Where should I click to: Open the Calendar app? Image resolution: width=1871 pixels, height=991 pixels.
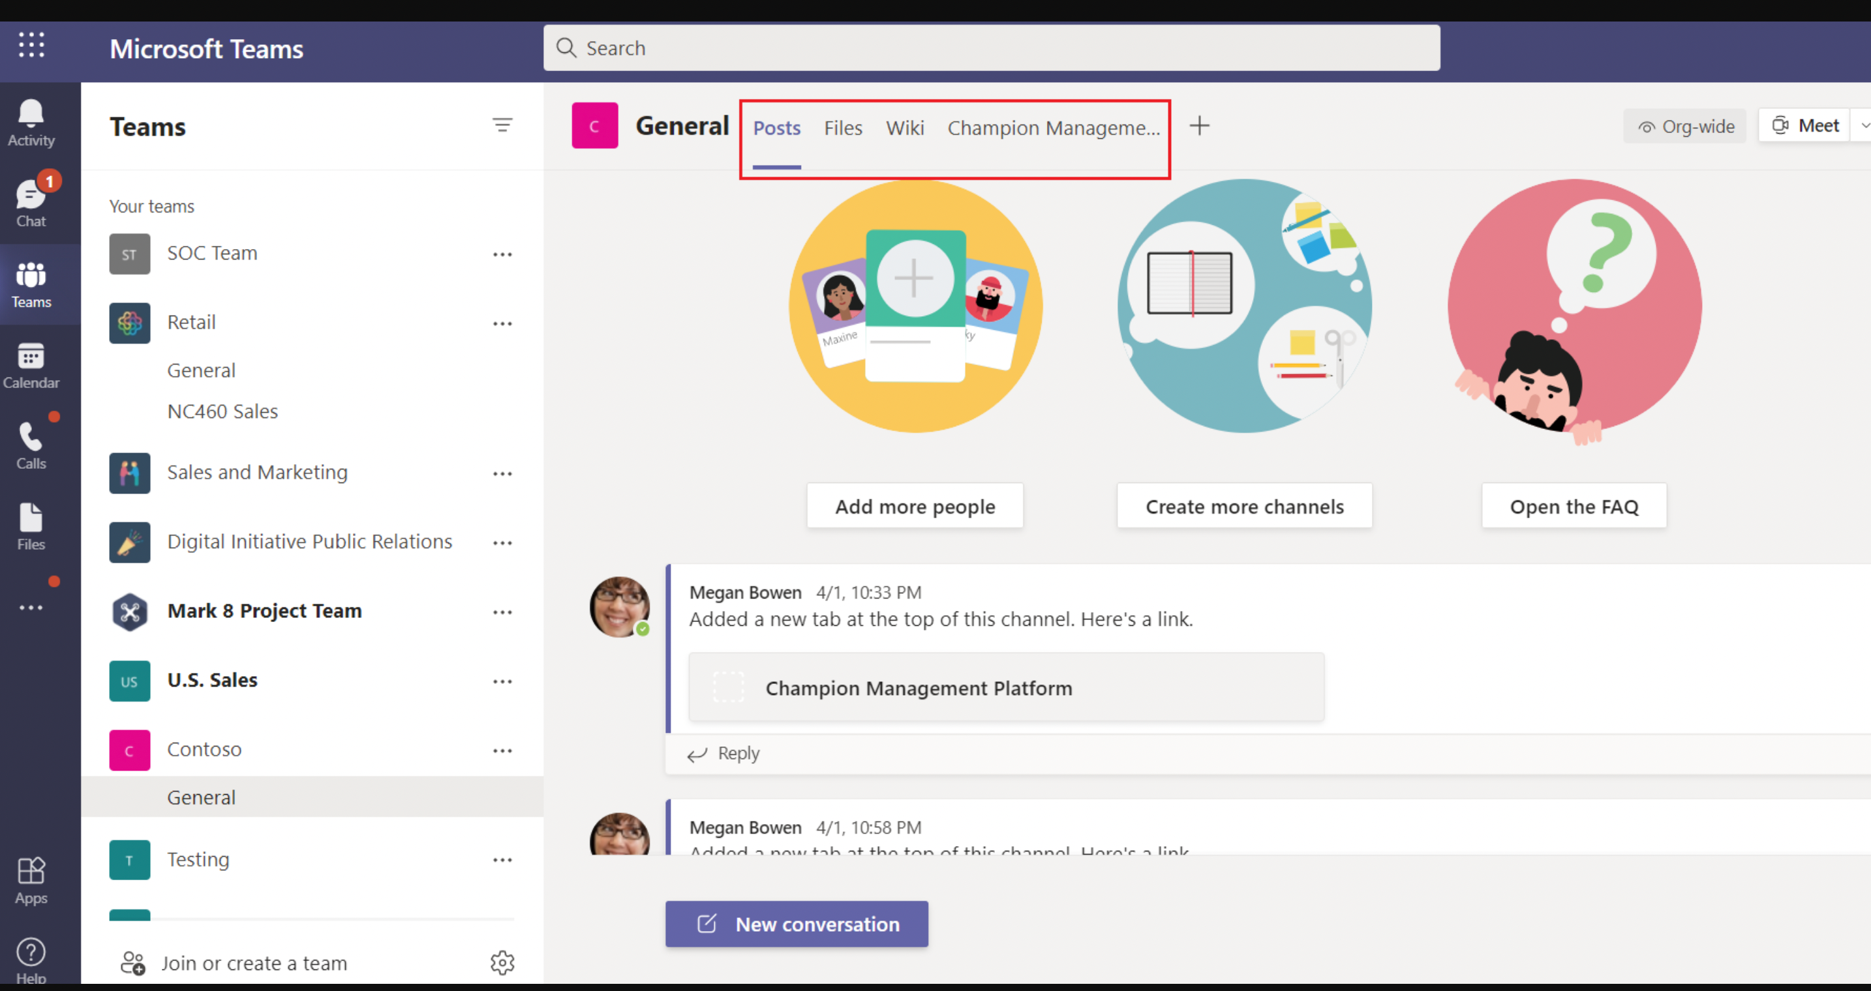[31, 366]
